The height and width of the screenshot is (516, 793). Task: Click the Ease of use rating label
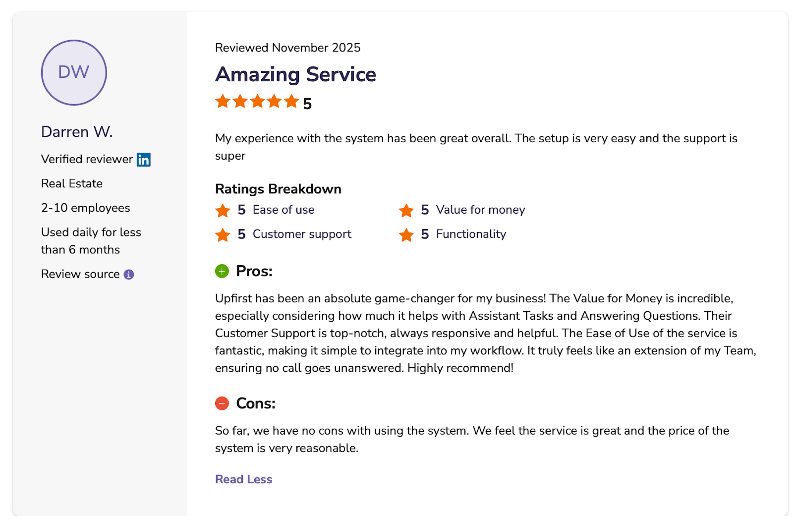[283, 210]
